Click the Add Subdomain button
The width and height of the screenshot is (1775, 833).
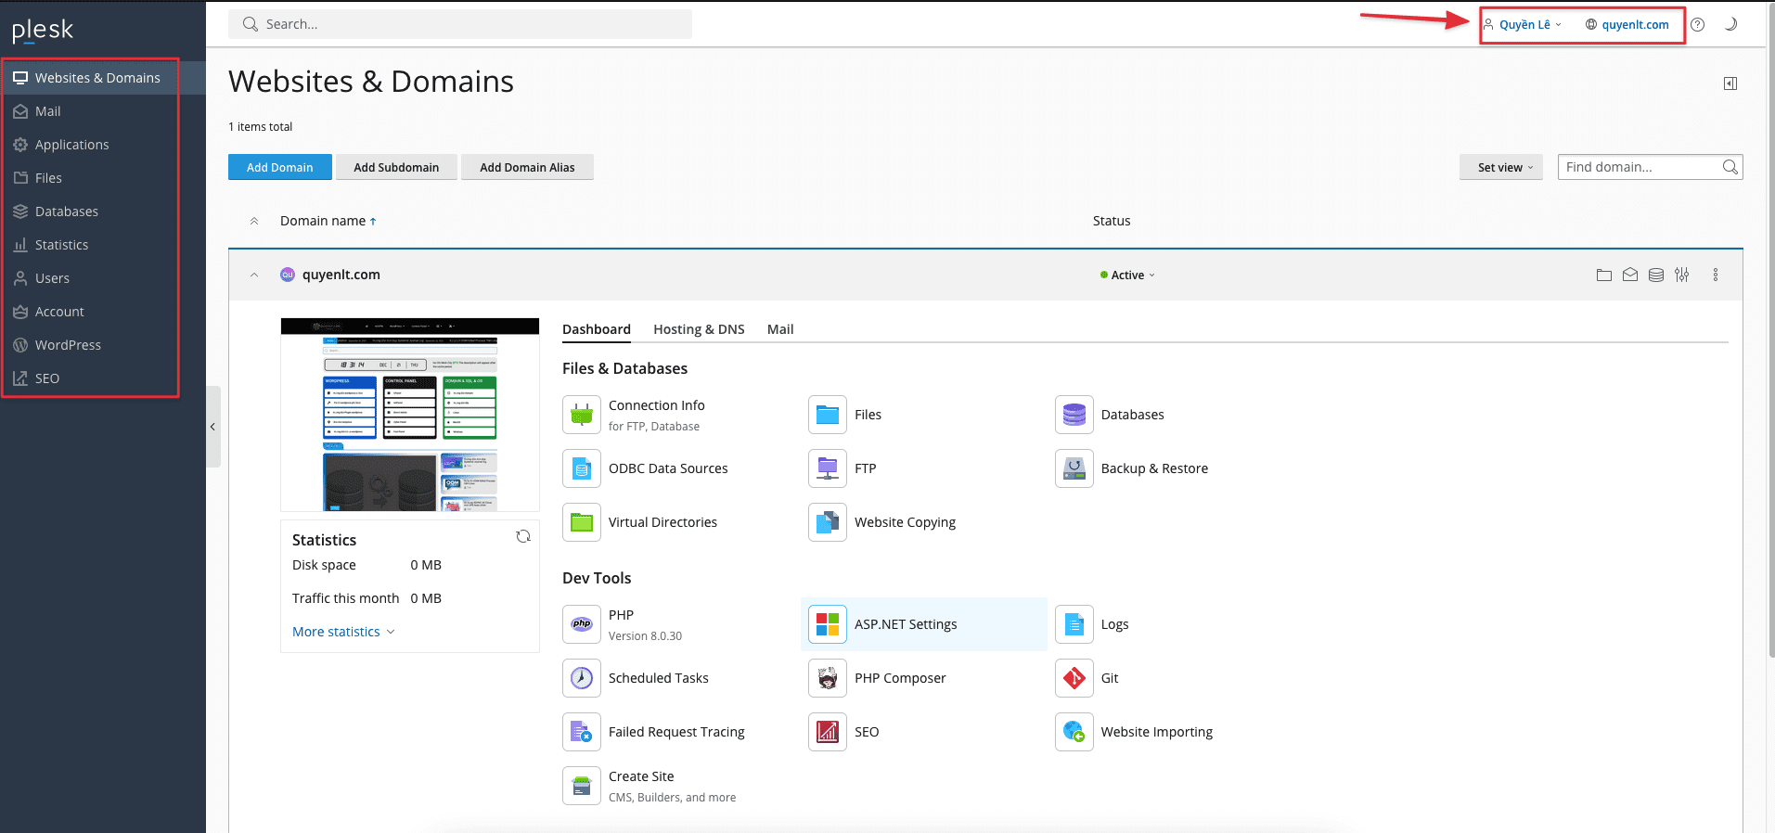tap(396, 167)
